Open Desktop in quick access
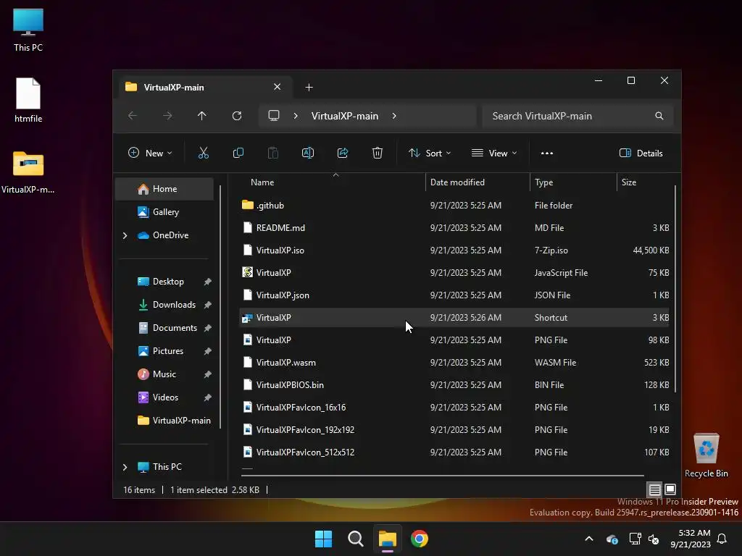The image size is (742, 556). coord(167,282)
